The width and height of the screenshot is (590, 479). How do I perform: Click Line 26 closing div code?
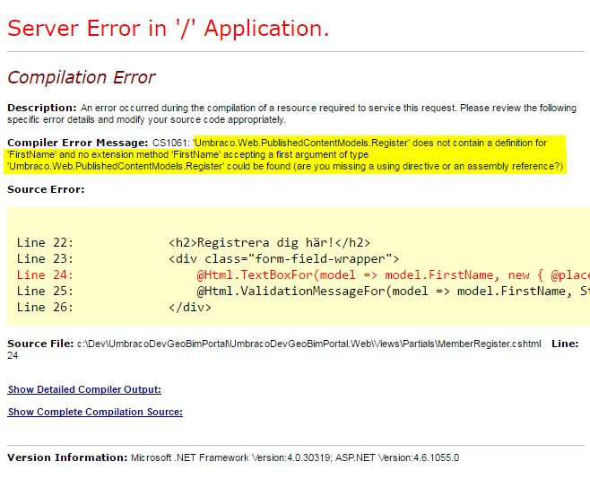[x=114, y=308]
